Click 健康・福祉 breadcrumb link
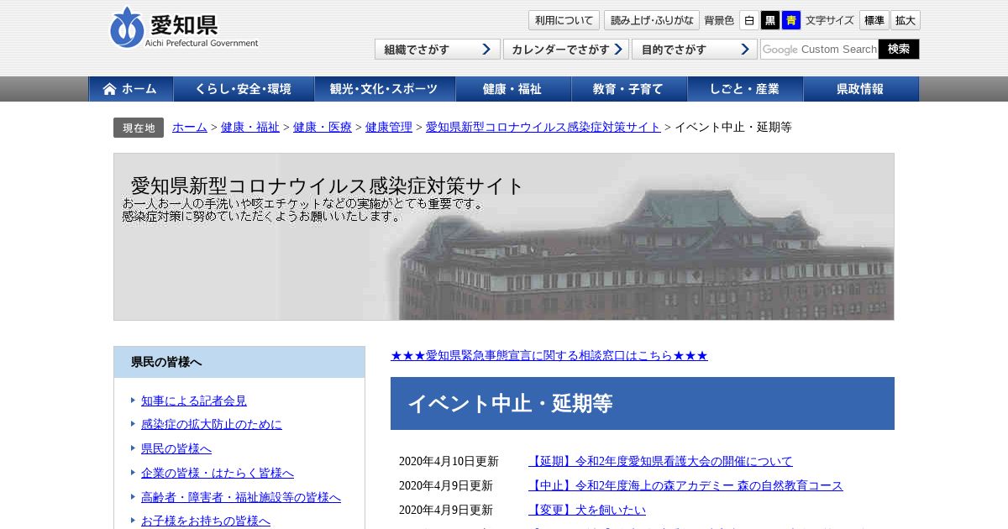The image size is (1008, 529). [x=250, y=128]
